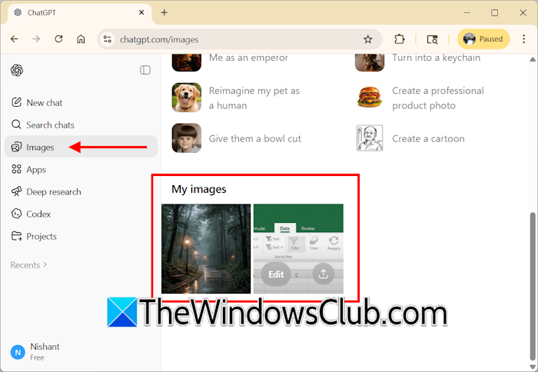View site information icon in address bar
The image size is (538, 372).
tap(108, 39)
